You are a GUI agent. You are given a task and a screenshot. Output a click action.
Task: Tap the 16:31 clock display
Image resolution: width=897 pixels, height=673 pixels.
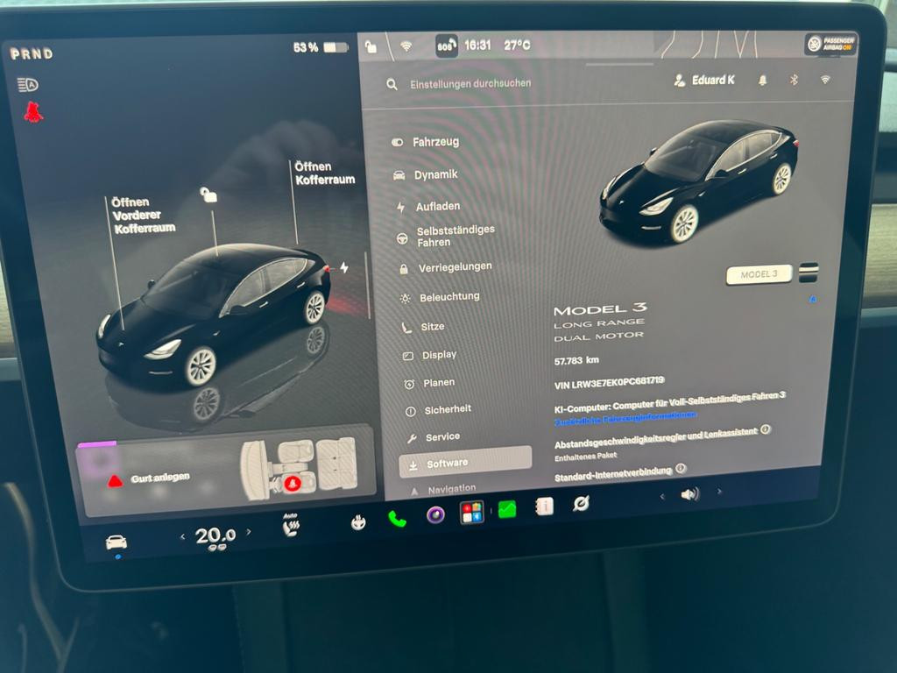click(477, 46)
